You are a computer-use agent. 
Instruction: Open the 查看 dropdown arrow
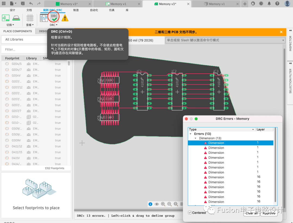(x=33, y=25)
